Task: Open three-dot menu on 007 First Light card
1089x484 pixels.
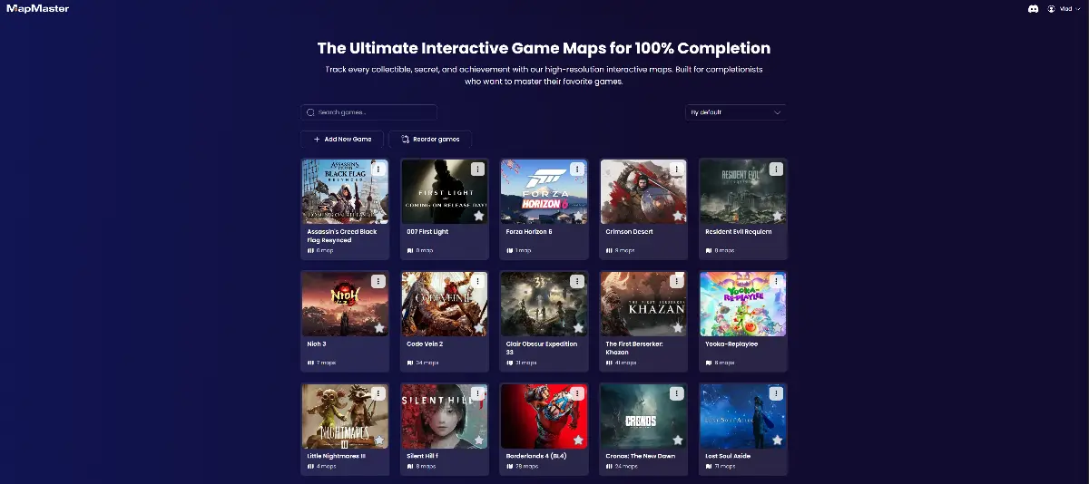Action: click(x=478, y=169)
